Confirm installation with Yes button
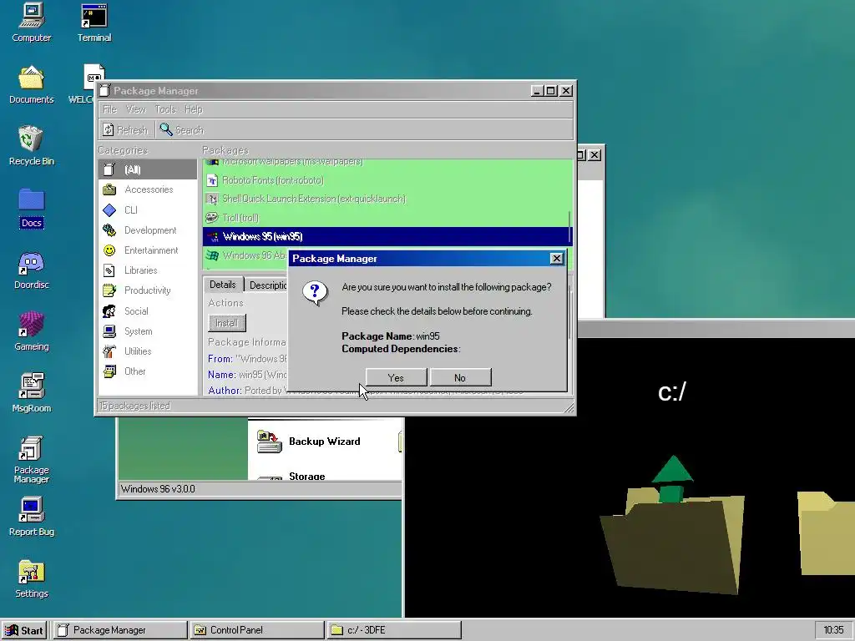The width and height of the screenshot is (855, 641). [396, 378]
